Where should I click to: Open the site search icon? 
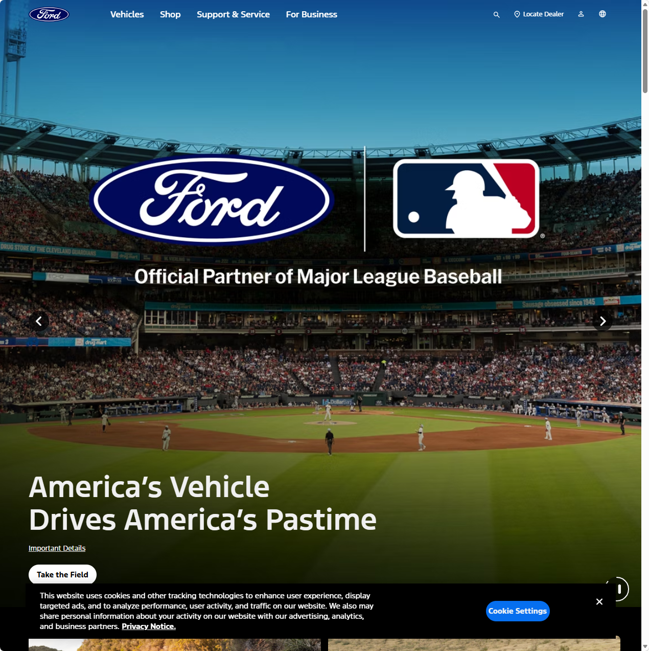[x=496, y=15]
